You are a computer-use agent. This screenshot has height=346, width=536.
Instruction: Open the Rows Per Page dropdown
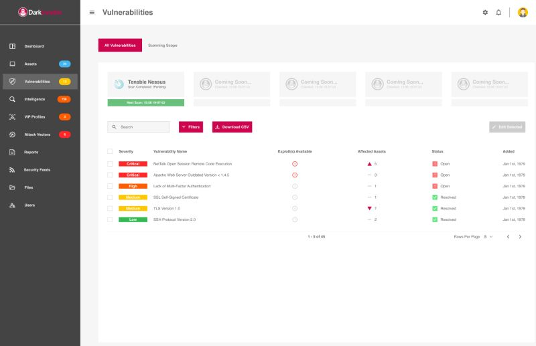click(x=488, y=237)
